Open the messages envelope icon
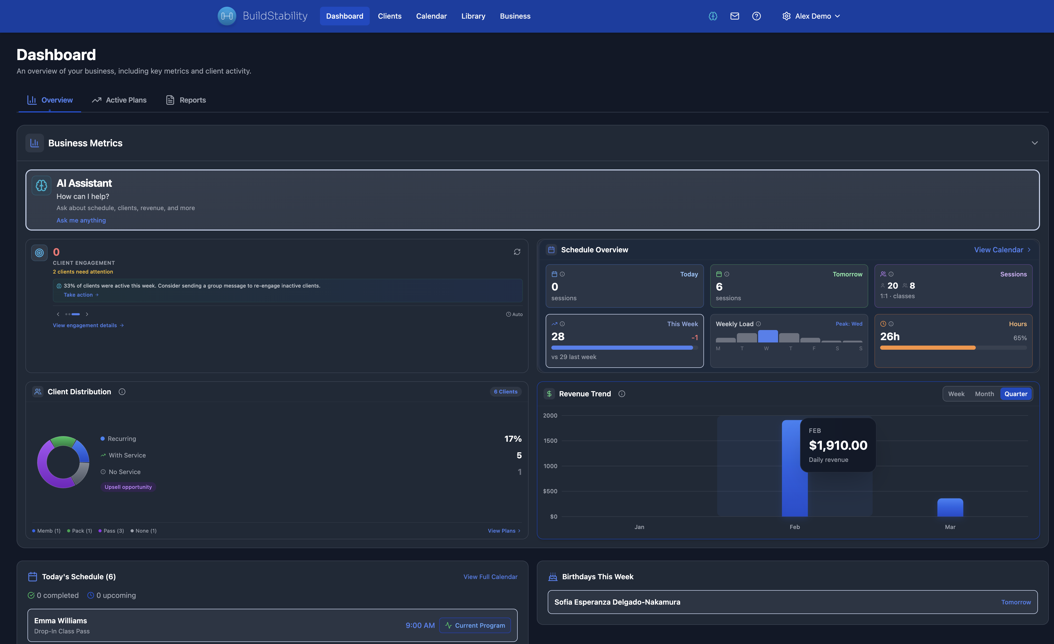Viewport: 1054px width, 644px height. click(735, 16)
